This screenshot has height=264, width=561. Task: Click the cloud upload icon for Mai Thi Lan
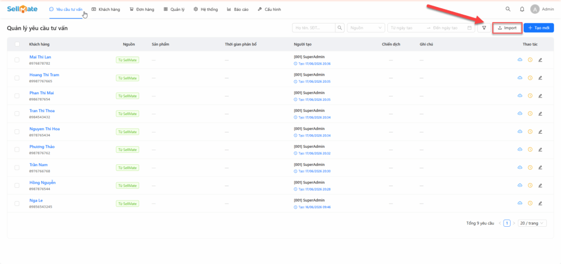(x=520, y=60)
